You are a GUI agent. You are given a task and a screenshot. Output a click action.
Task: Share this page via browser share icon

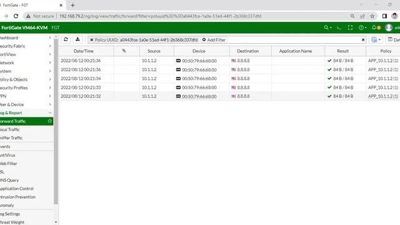pyautogui.click(x=362, y=16)
